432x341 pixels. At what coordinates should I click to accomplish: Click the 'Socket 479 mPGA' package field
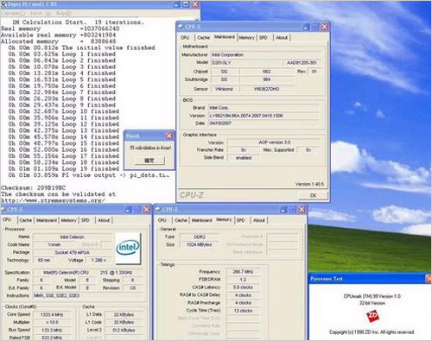[x=73, y=252]
